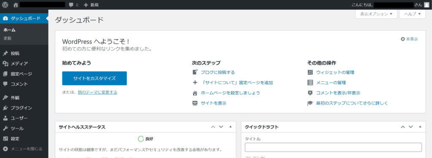This screenshot has width=432, height=158.
Task: Click the 外観 paintbrush icon
Action: click(x=5, y=98)
